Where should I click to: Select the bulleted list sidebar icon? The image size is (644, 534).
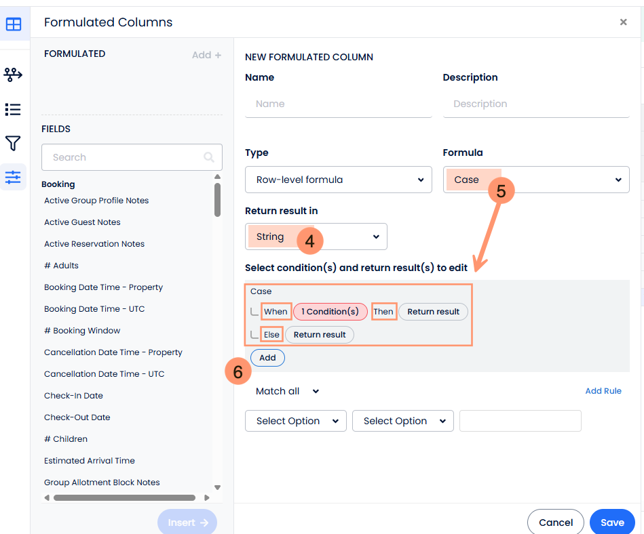(x=13, y=109)
